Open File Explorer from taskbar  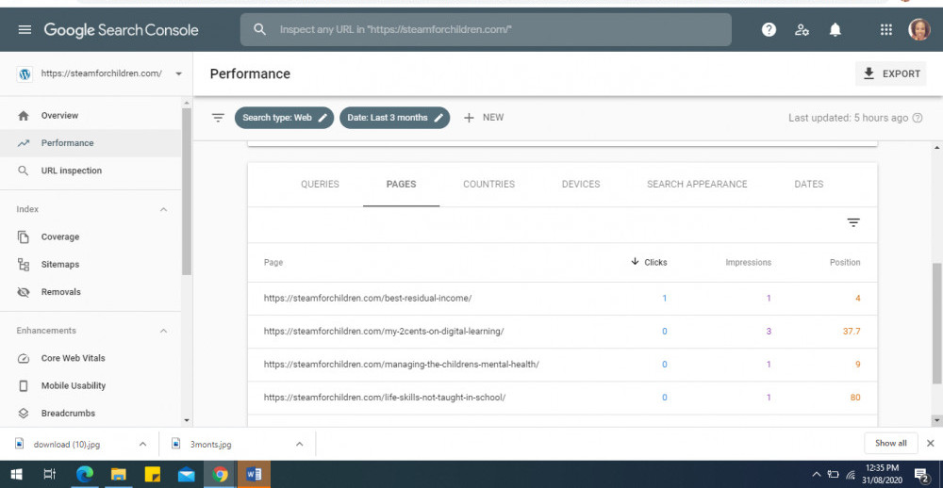coord(119,475)
